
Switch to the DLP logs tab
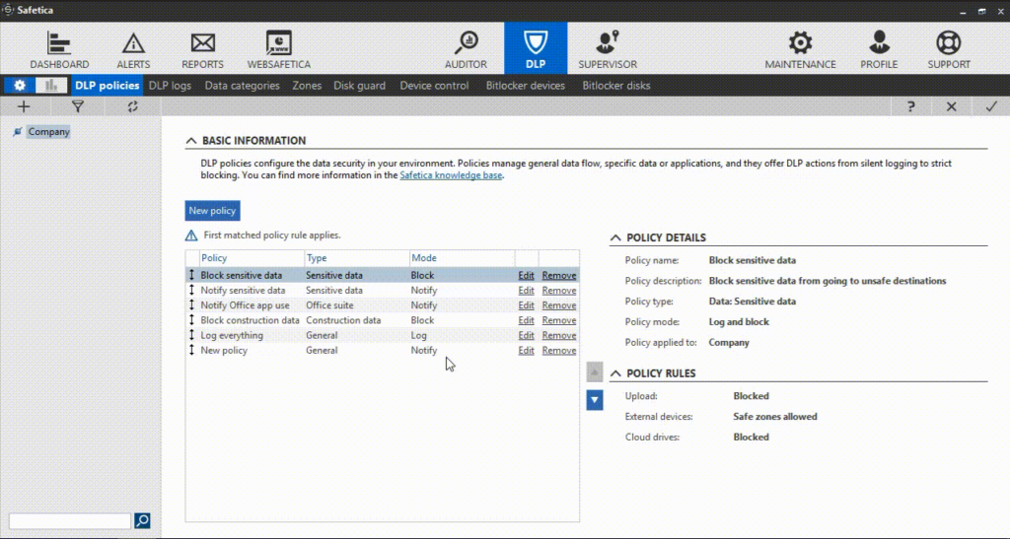tap(170, 86)
